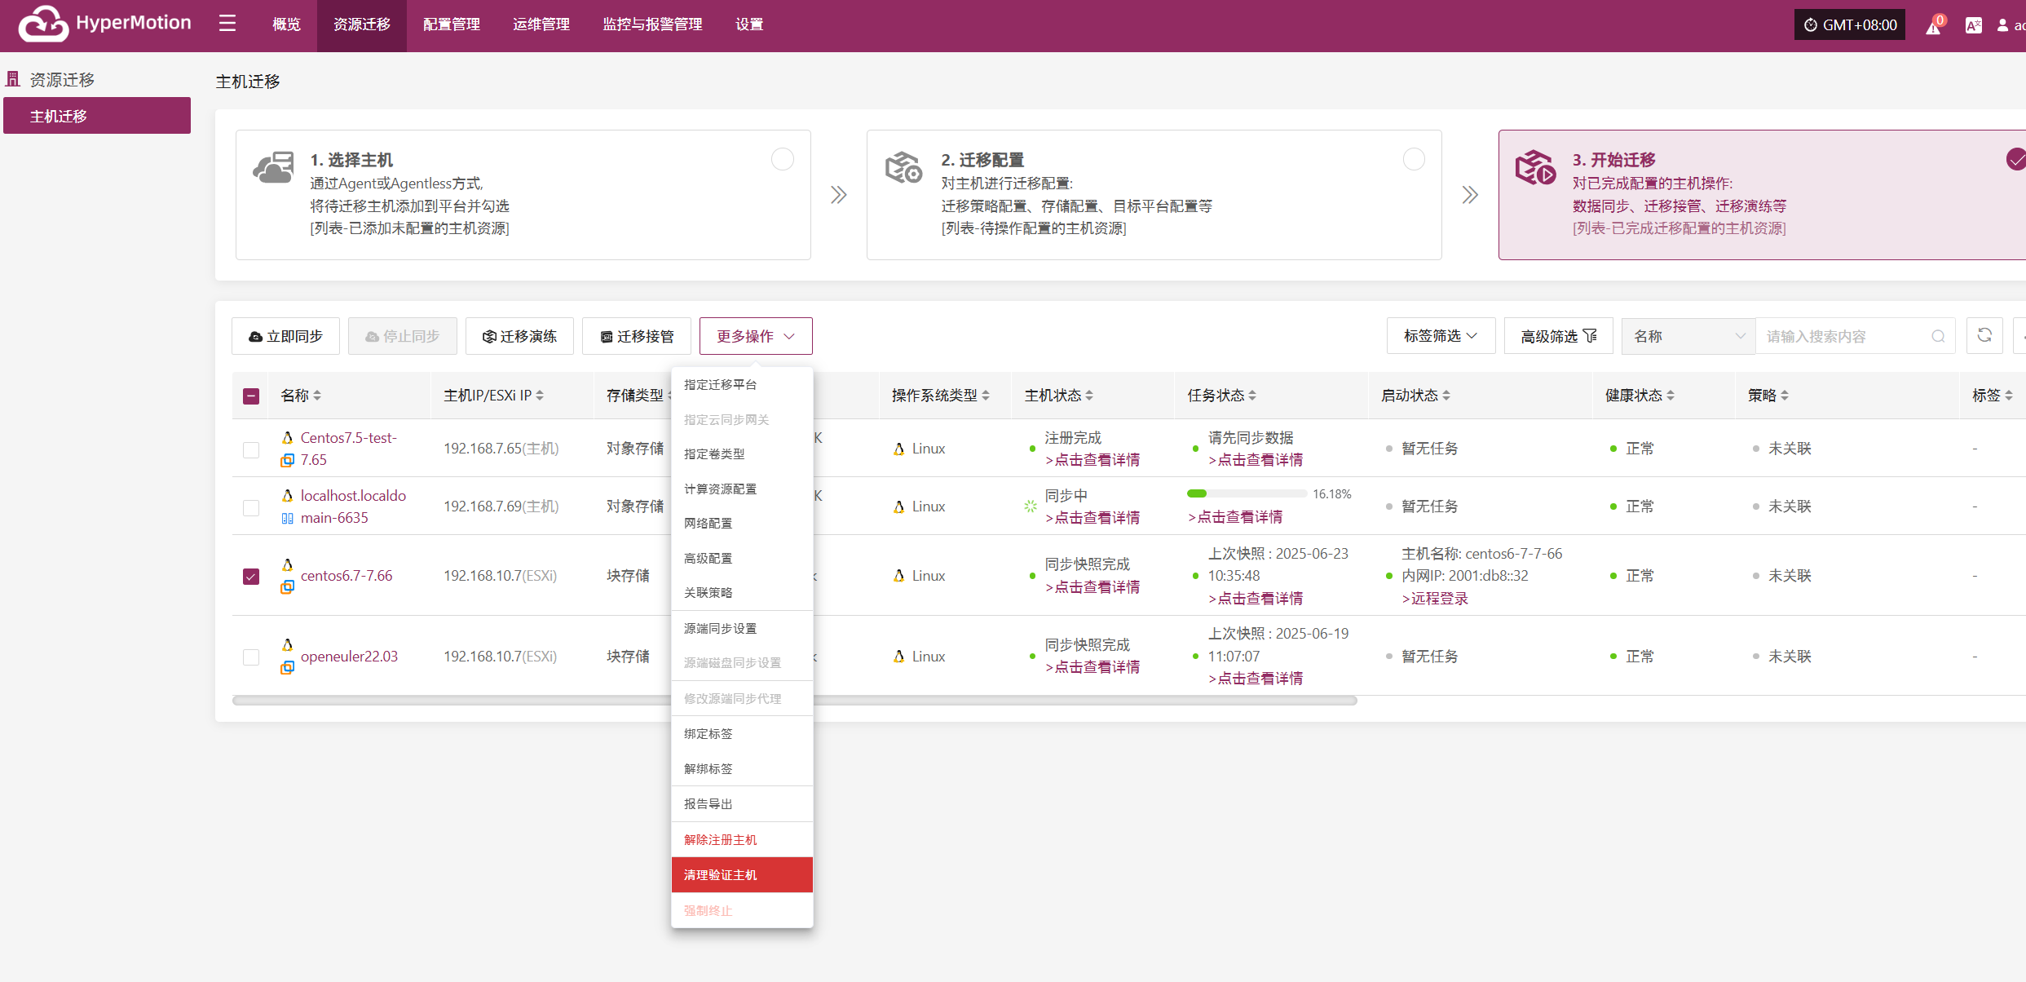Choose 报告导出 in the menu

[742, 804]
